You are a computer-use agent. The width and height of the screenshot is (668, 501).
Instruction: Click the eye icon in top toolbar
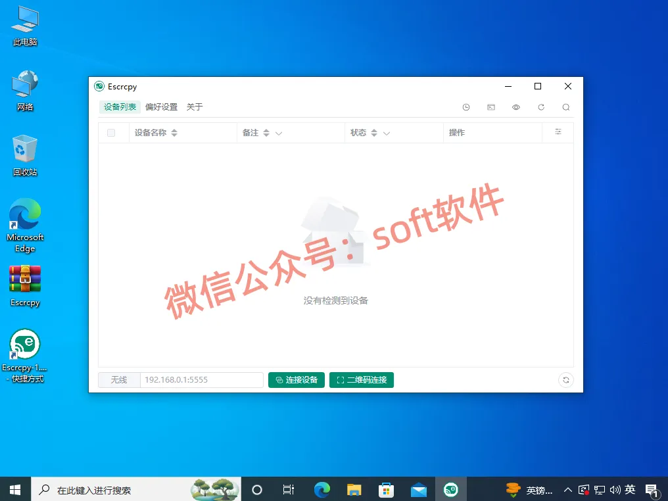click(516, 107)
